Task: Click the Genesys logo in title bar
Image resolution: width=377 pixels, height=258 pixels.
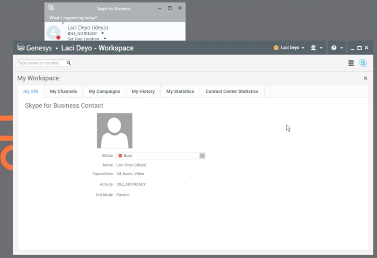Action: click(x=21, y=48)
